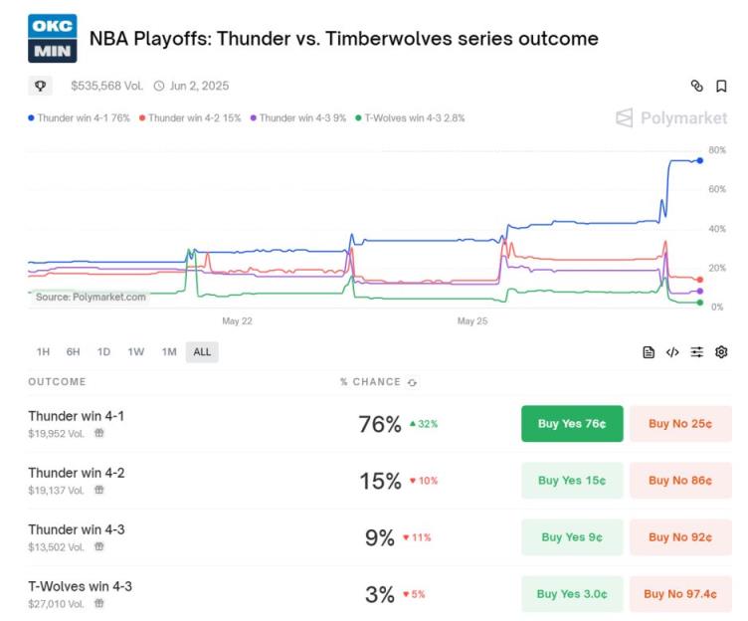Viewport: 748px width, 621px height.
Task: Open chart settings gear icon
Action: pos(721,352)
